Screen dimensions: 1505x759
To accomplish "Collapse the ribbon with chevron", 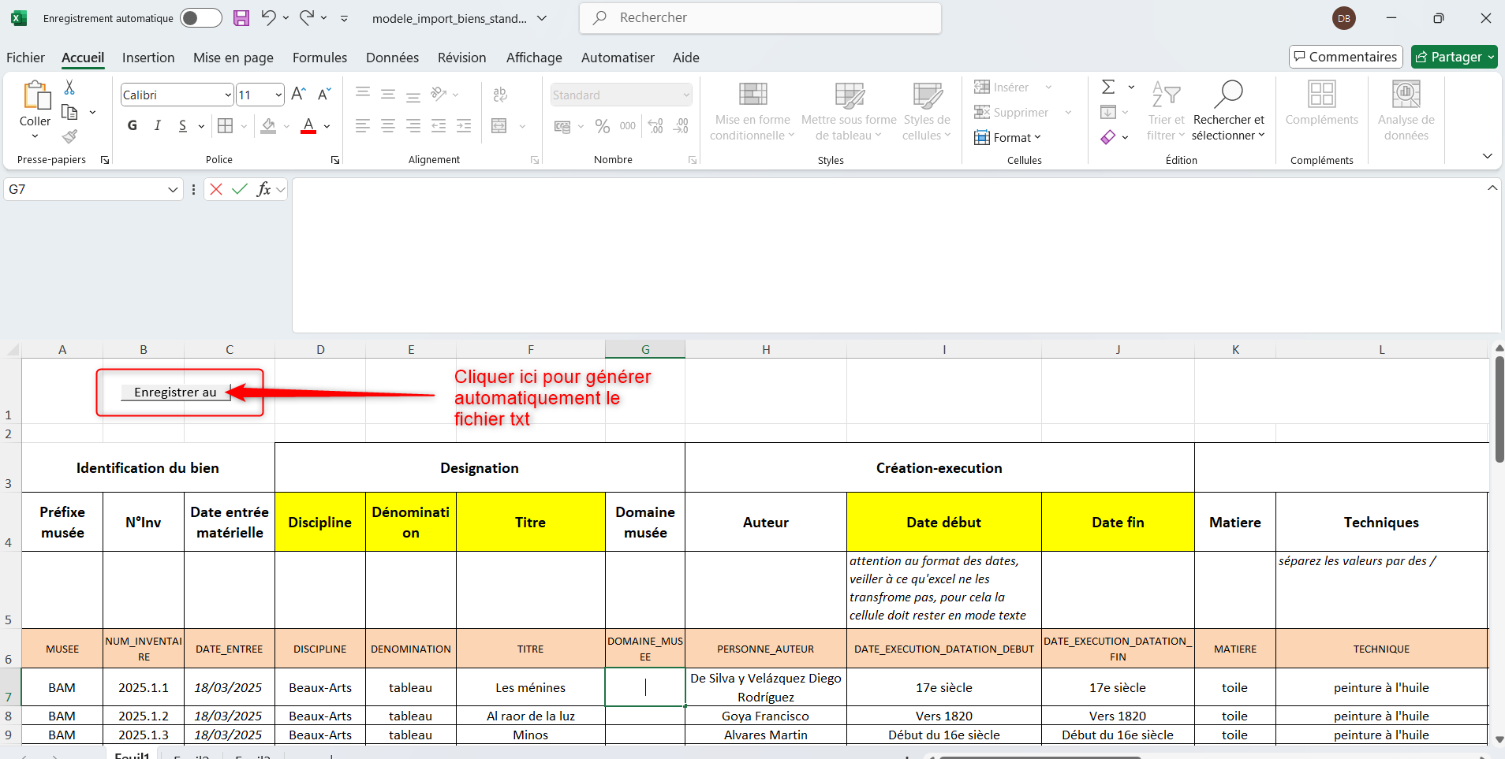I will [x=1487, y=156].
